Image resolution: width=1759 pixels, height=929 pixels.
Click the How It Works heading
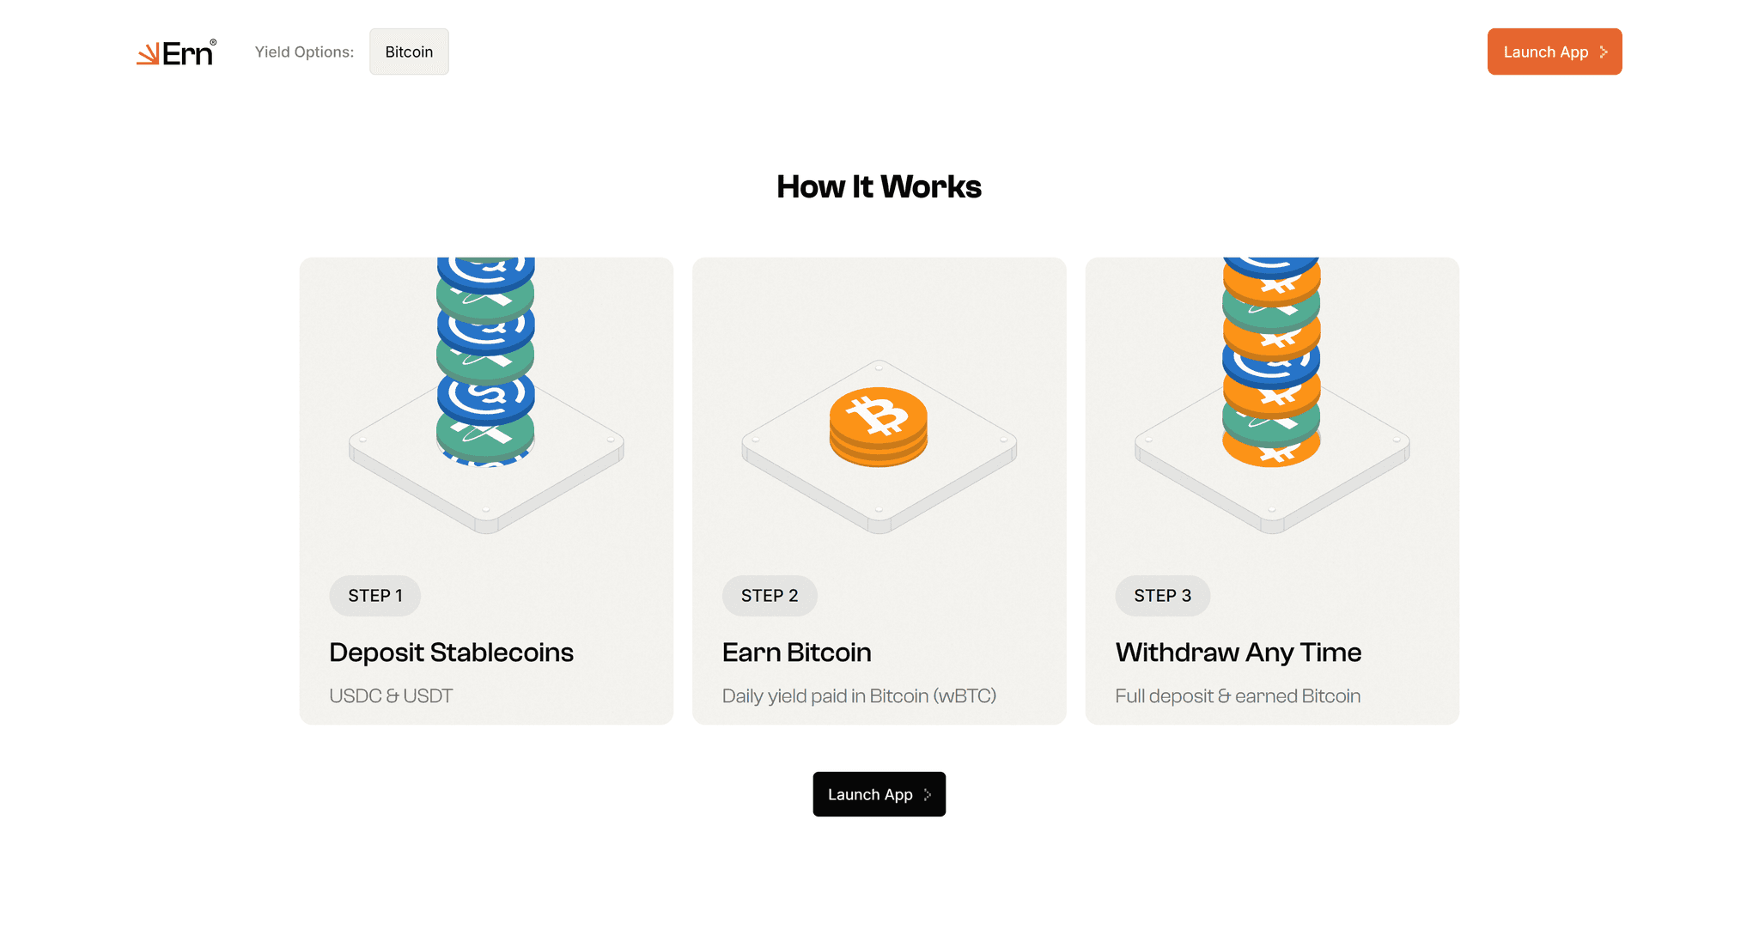[879, 186]
